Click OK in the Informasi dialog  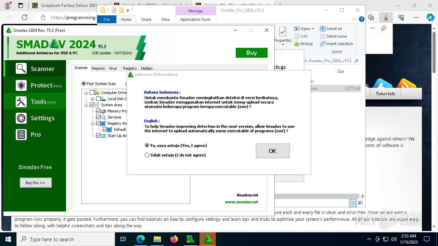(273, 151)
